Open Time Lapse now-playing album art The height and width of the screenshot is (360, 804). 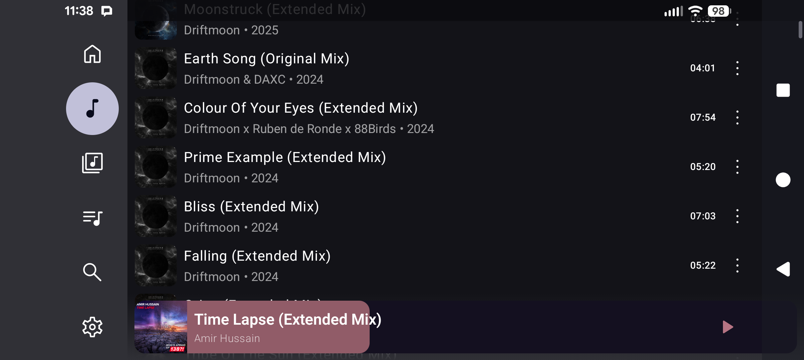tap(161, 327)
